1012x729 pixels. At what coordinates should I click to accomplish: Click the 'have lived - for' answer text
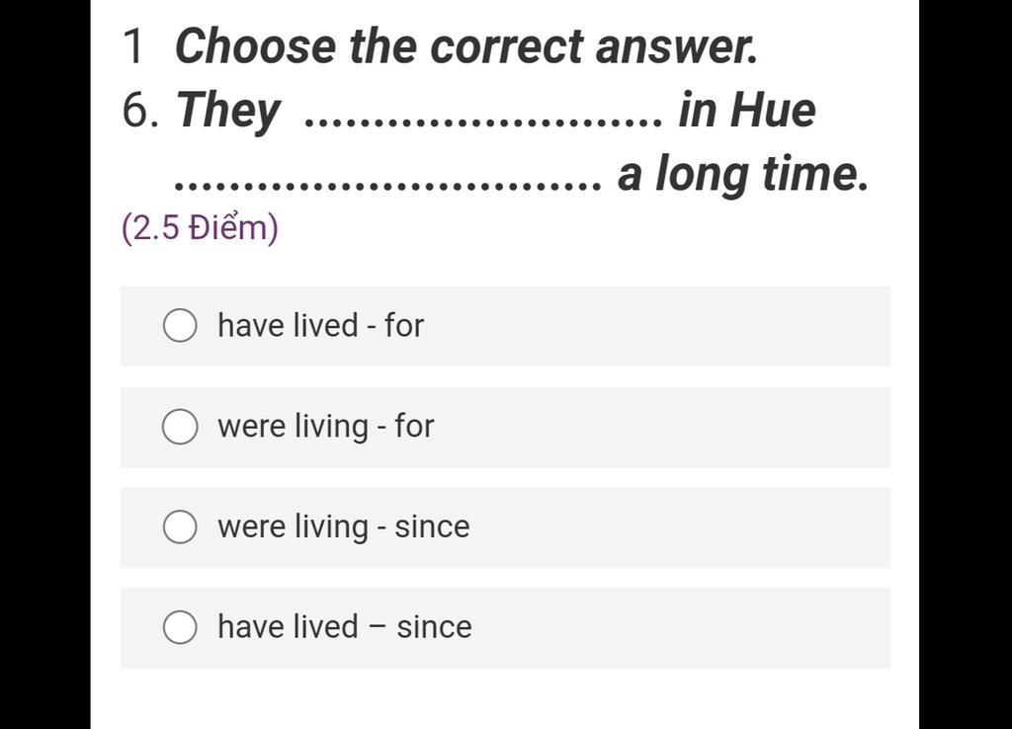(320, 325)
